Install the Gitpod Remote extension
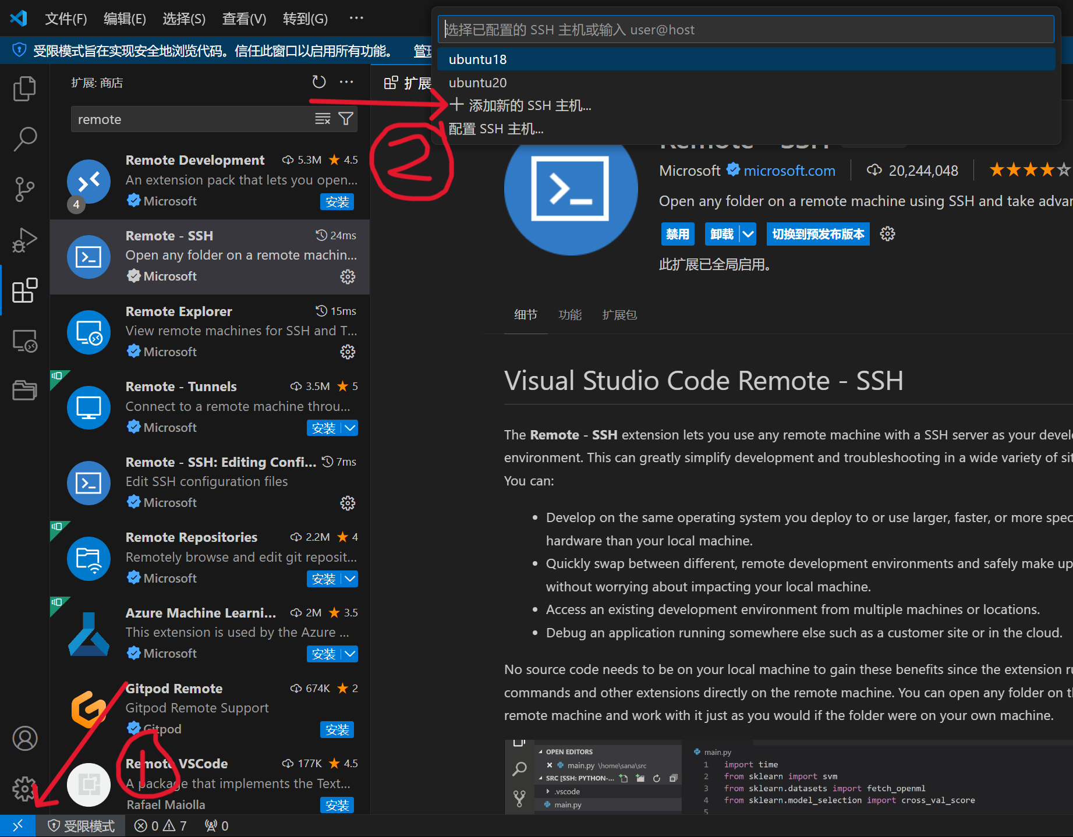Viewport: 1073px width, 837px height. pos(337,730)
